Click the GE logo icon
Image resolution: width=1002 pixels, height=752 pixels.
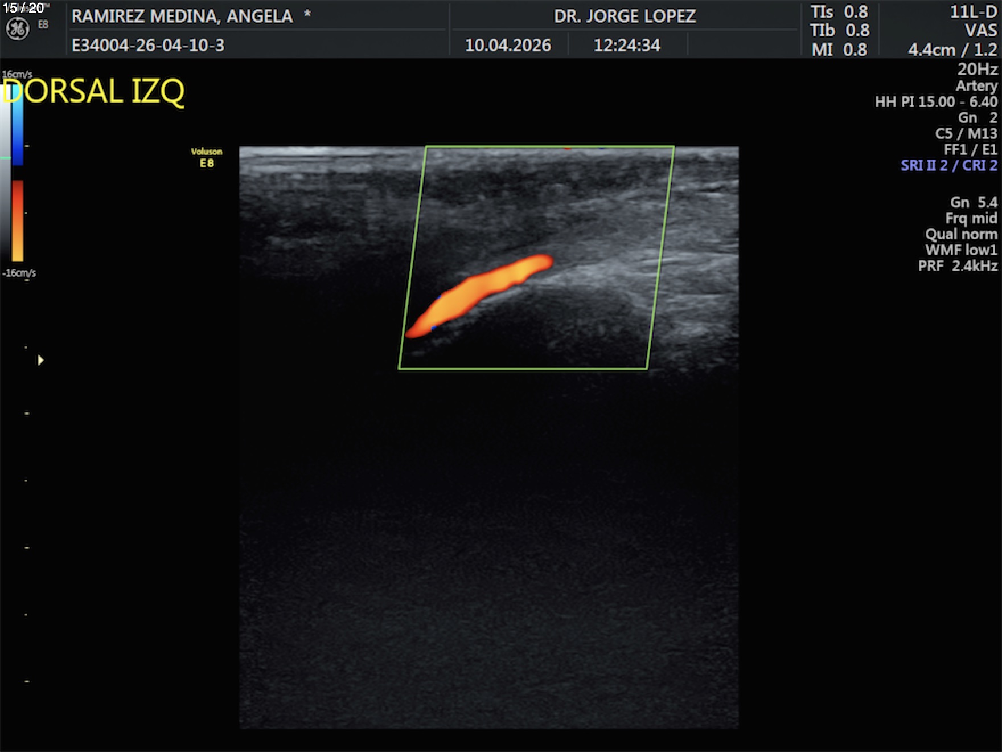coord(17,28)
